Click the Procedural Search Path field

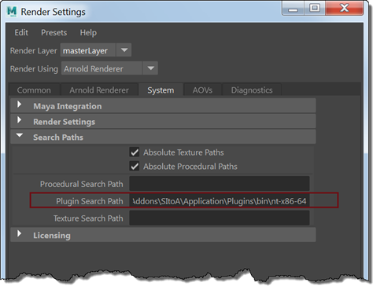(x=220, y=184)
